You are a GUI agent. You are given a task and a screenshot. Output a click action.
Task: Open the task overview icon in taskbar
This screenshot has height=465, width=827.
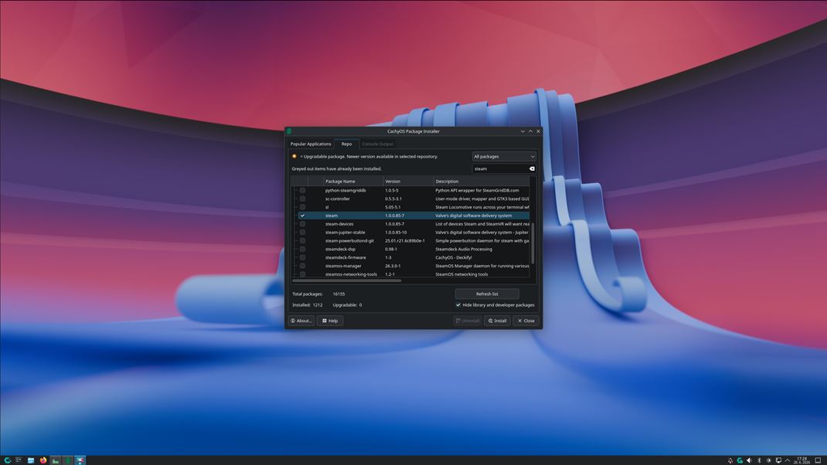pyautogui.click(x=19, y=460)
